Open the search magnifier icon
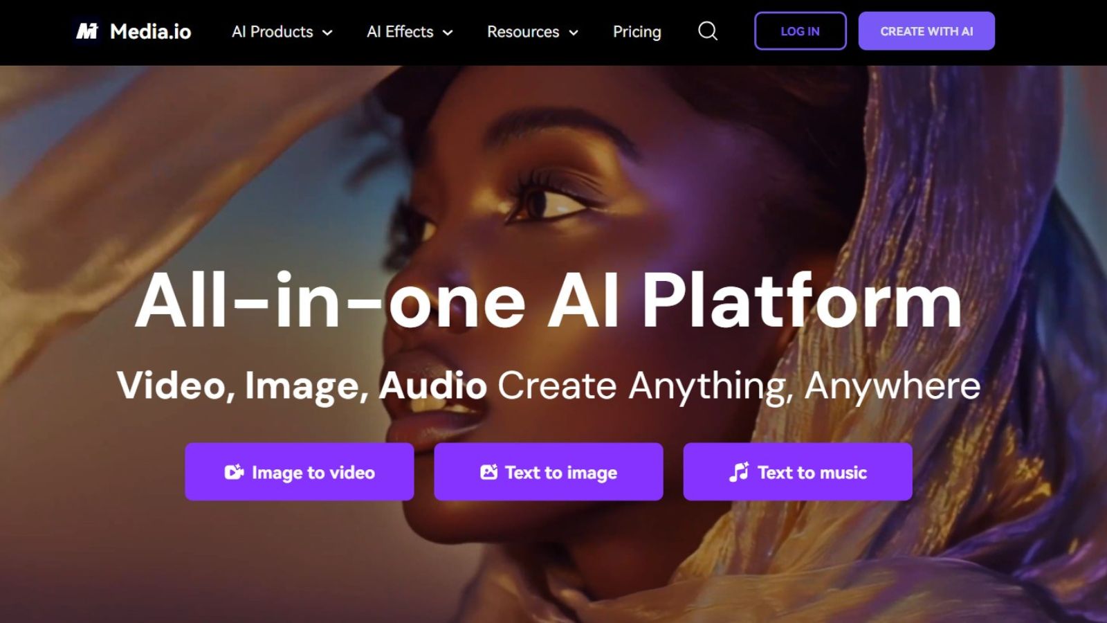 (x=708, y=31)
